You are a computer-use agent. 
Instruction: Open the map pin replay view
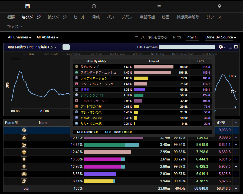click(219, 6)
